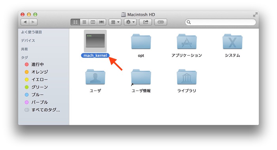The width and height of the screenshot is (277, 150).
Task: Select the ライブラリ folder icon
Action: click(x=186, y=77)
